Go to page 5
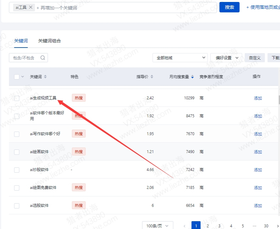 point(243,226)
